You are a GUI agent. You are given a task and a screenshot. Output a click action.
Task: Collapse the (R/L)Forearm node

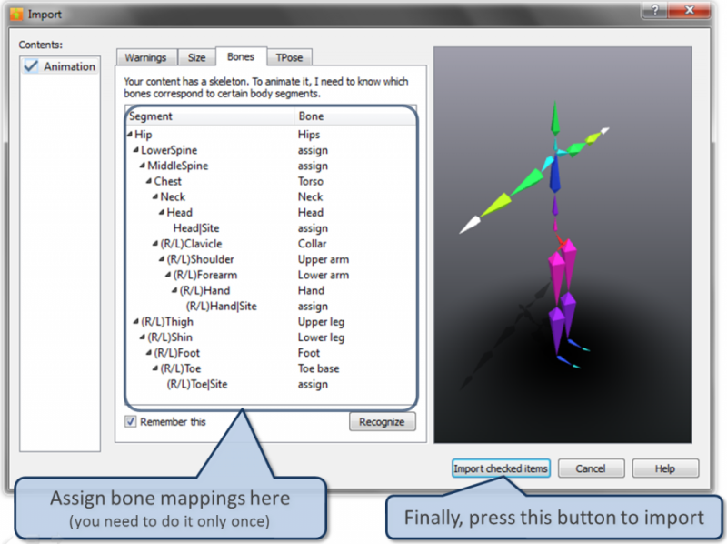coord(168,275)
